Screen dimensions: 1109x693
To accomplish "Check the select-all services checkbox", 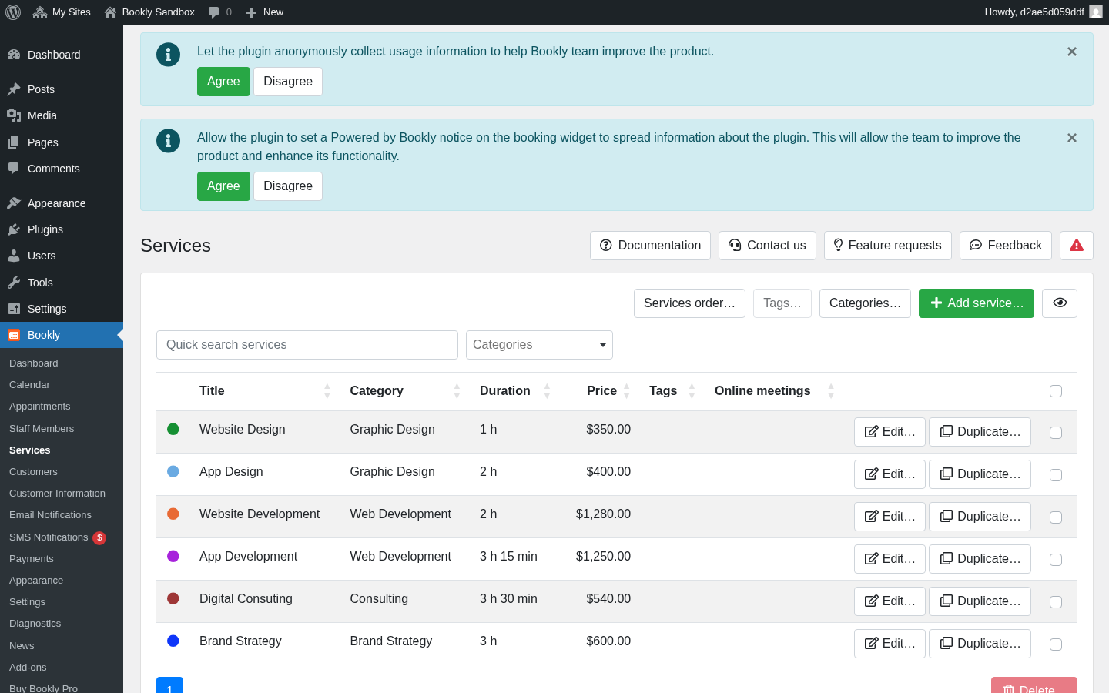I will (1056, 391).
